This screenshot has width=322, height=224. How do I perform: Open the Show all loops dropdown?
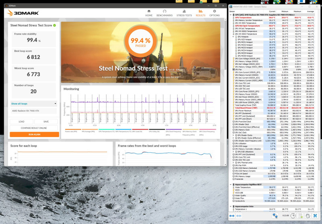tap(34, 104)
